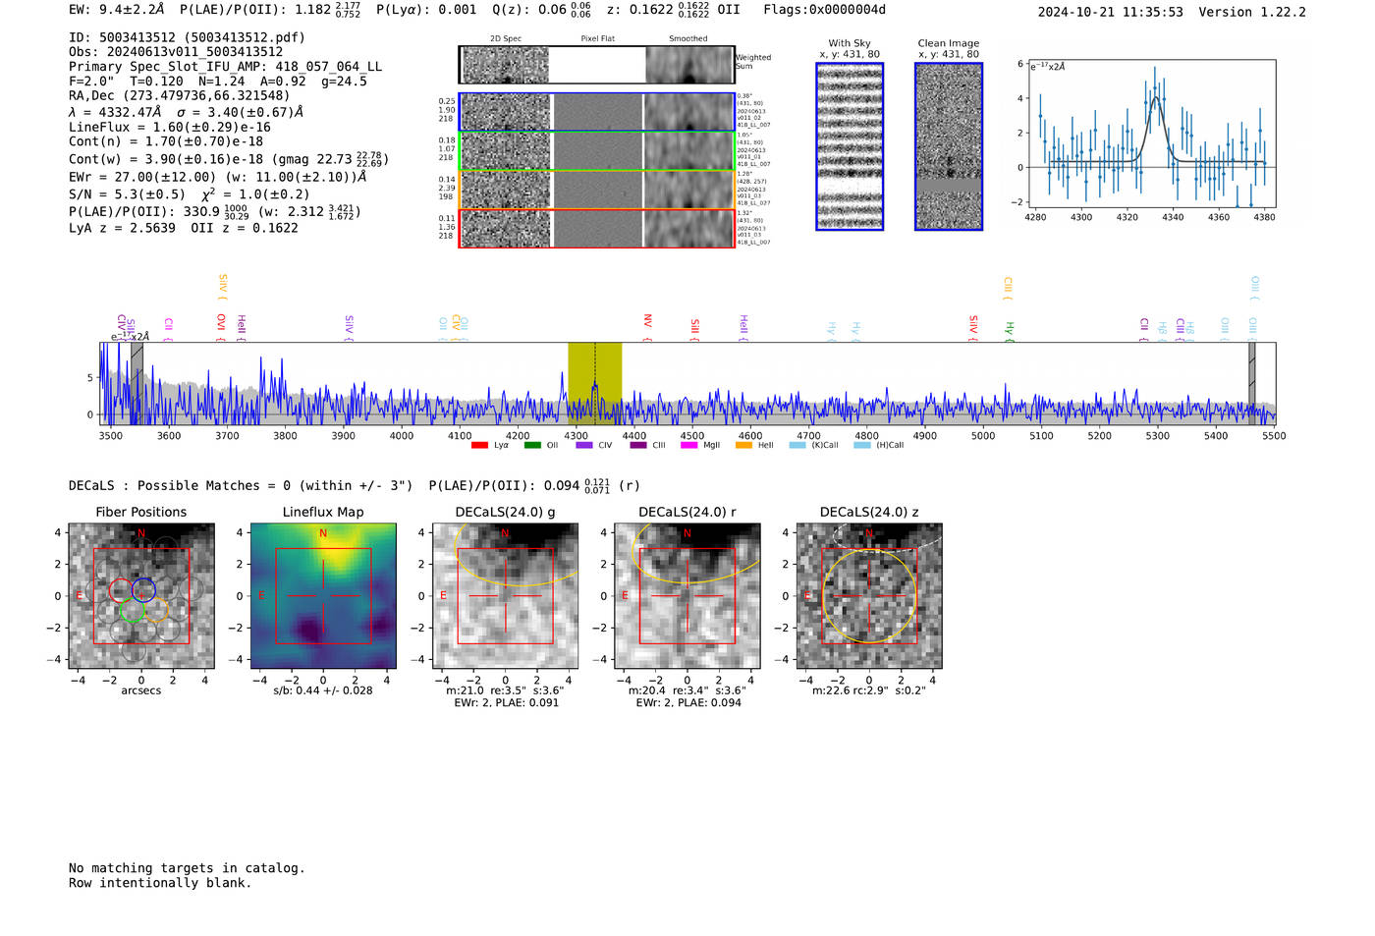Click the Flags:0x0000004d text
Image resolution: width=1375 pixels, height=936 pixels.
(x=824, y=9)
